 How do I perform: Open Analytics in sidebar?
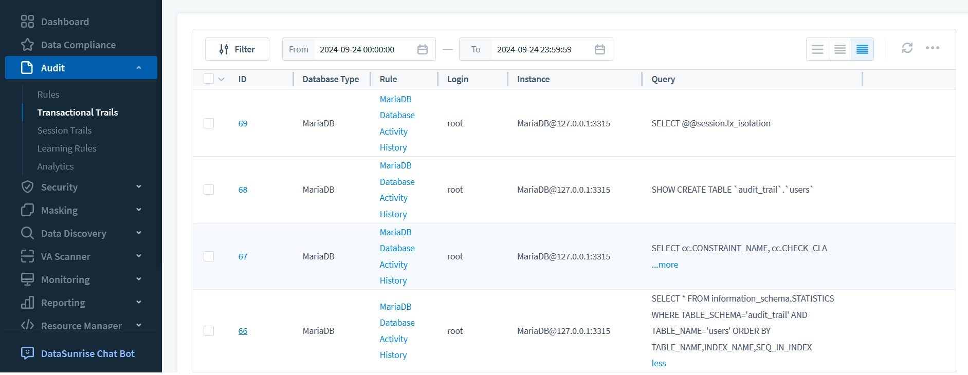click(56, 166)
